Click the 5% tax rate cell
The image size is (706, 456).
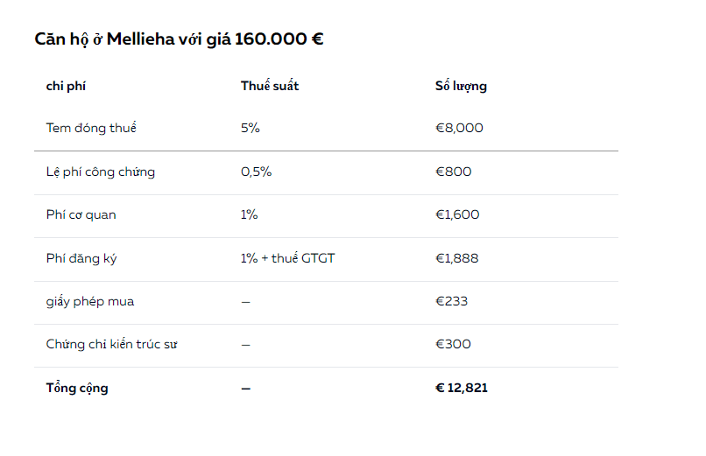[251, 129]
